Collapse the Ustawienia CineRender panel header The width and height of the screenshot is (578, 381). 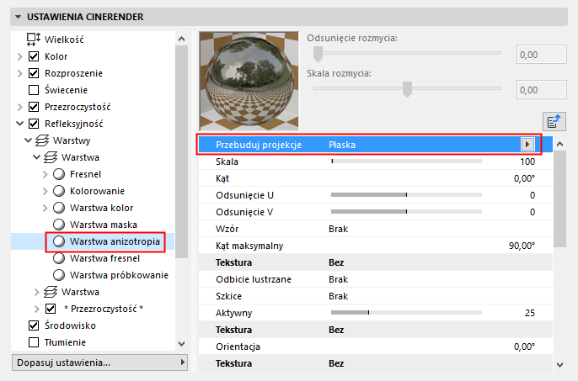[x=16, y=16]
